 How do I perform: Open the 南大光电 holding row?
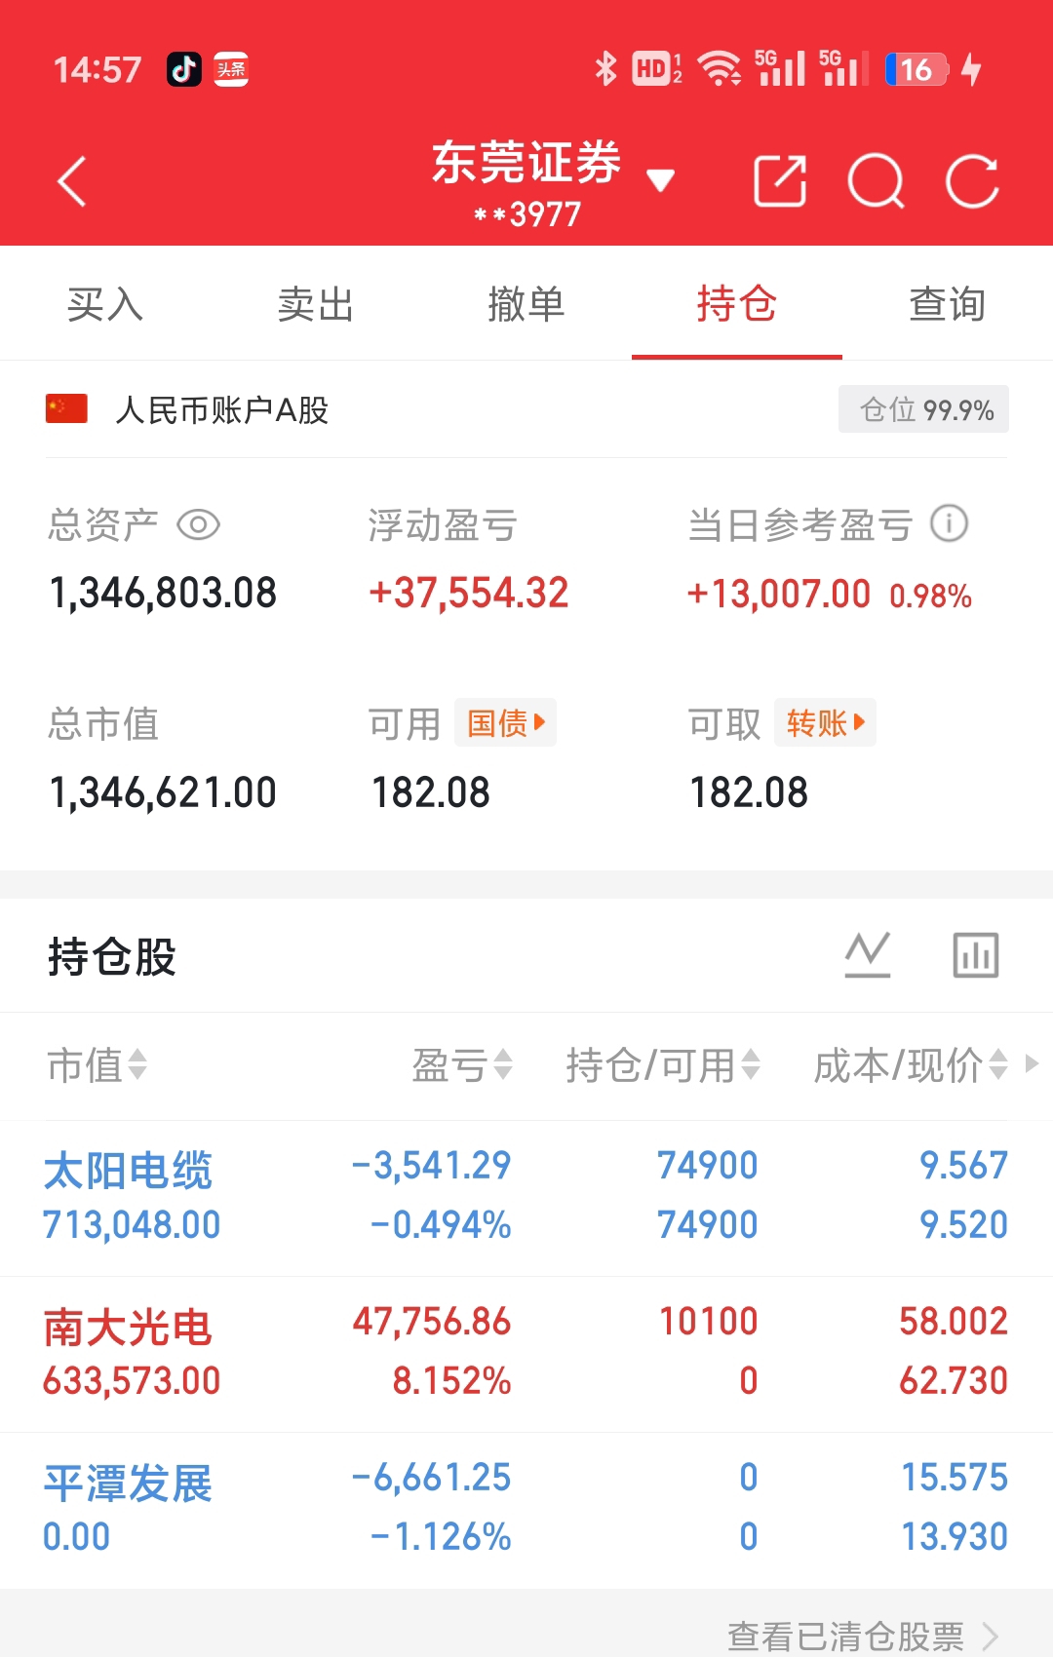click(x=526, y=1354)
